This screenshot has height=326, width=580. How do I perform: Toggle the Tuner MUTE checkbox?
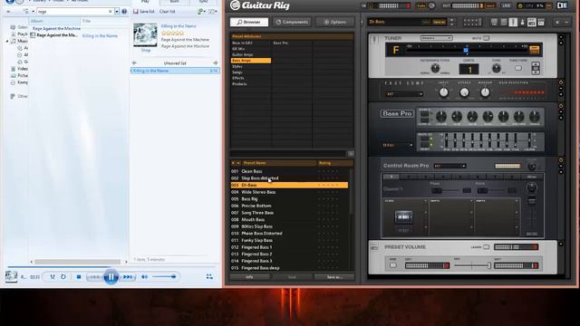pyautogui.click(x=487, y=38)
